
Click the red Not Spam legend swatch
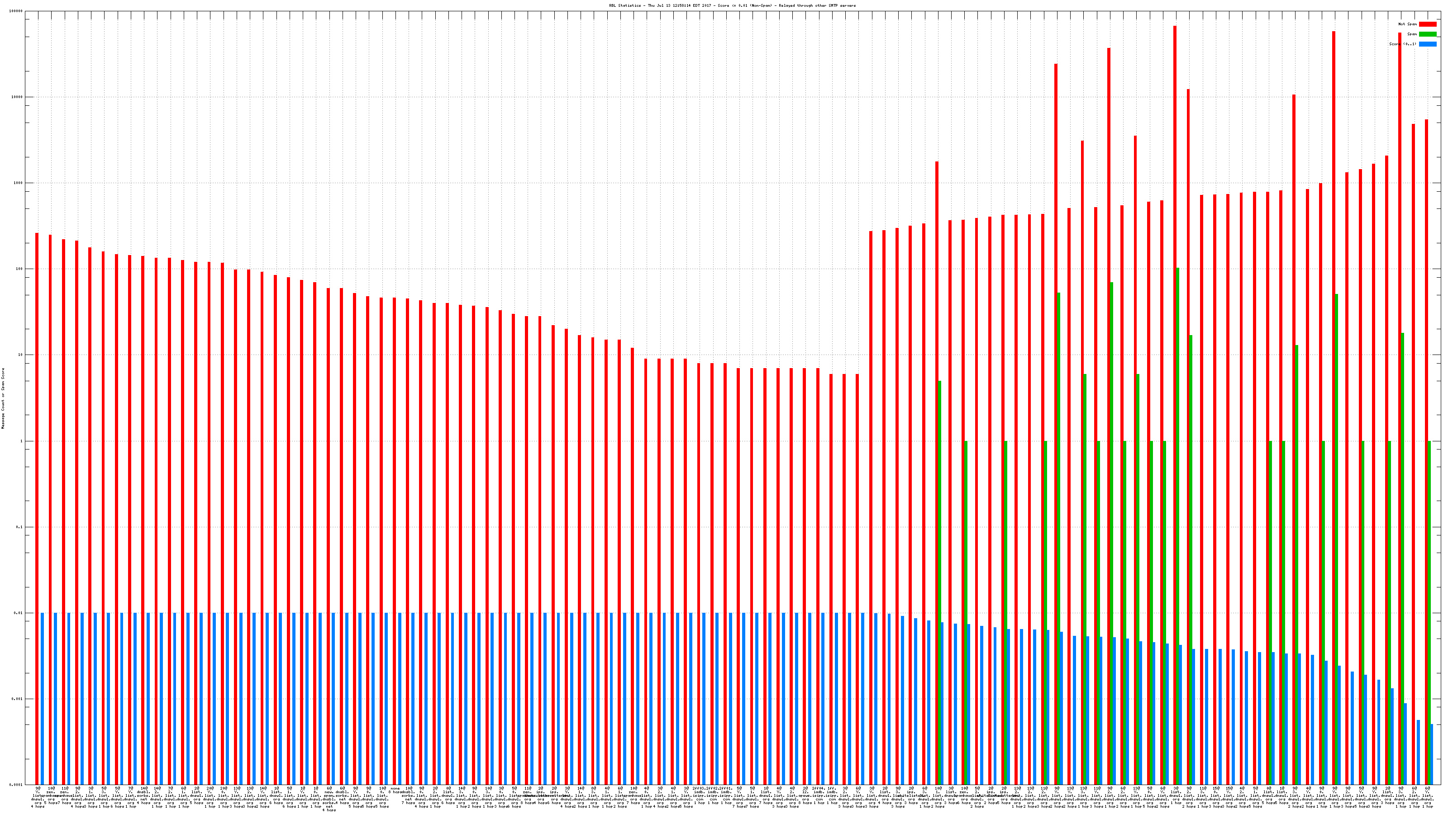tap(1427, 24)
